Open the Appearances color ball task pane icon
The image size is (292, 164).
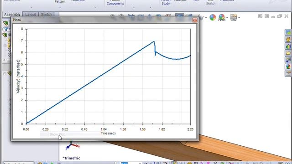(288, 67)
